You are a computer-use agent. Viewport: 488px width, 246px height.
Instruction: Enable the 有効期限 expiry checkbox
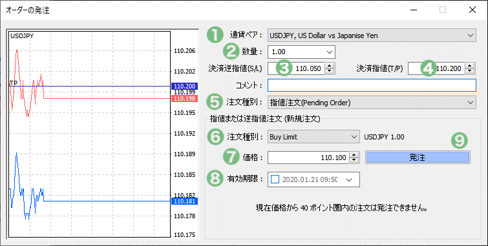point(275,179)
